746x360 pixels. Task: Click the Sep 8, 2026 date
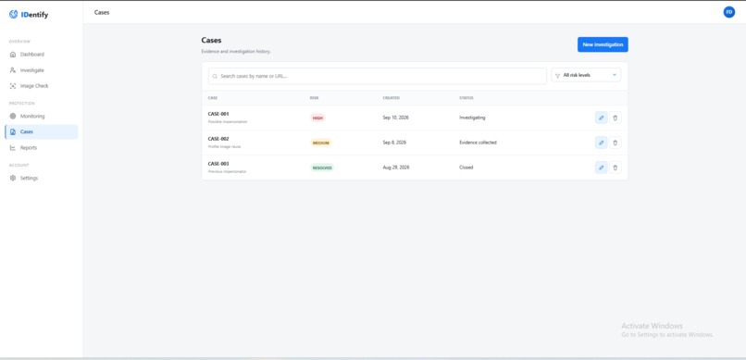[394, 143]
